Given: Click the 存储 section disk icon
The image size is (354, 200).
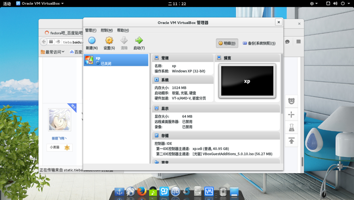Looking at the screenshot, I should pos(156,135).
